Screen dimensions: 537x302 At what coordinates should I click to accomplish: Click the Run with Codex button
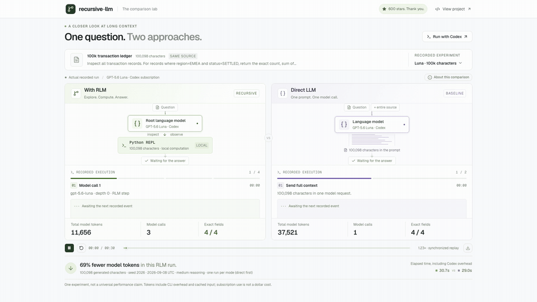(447, 37)
